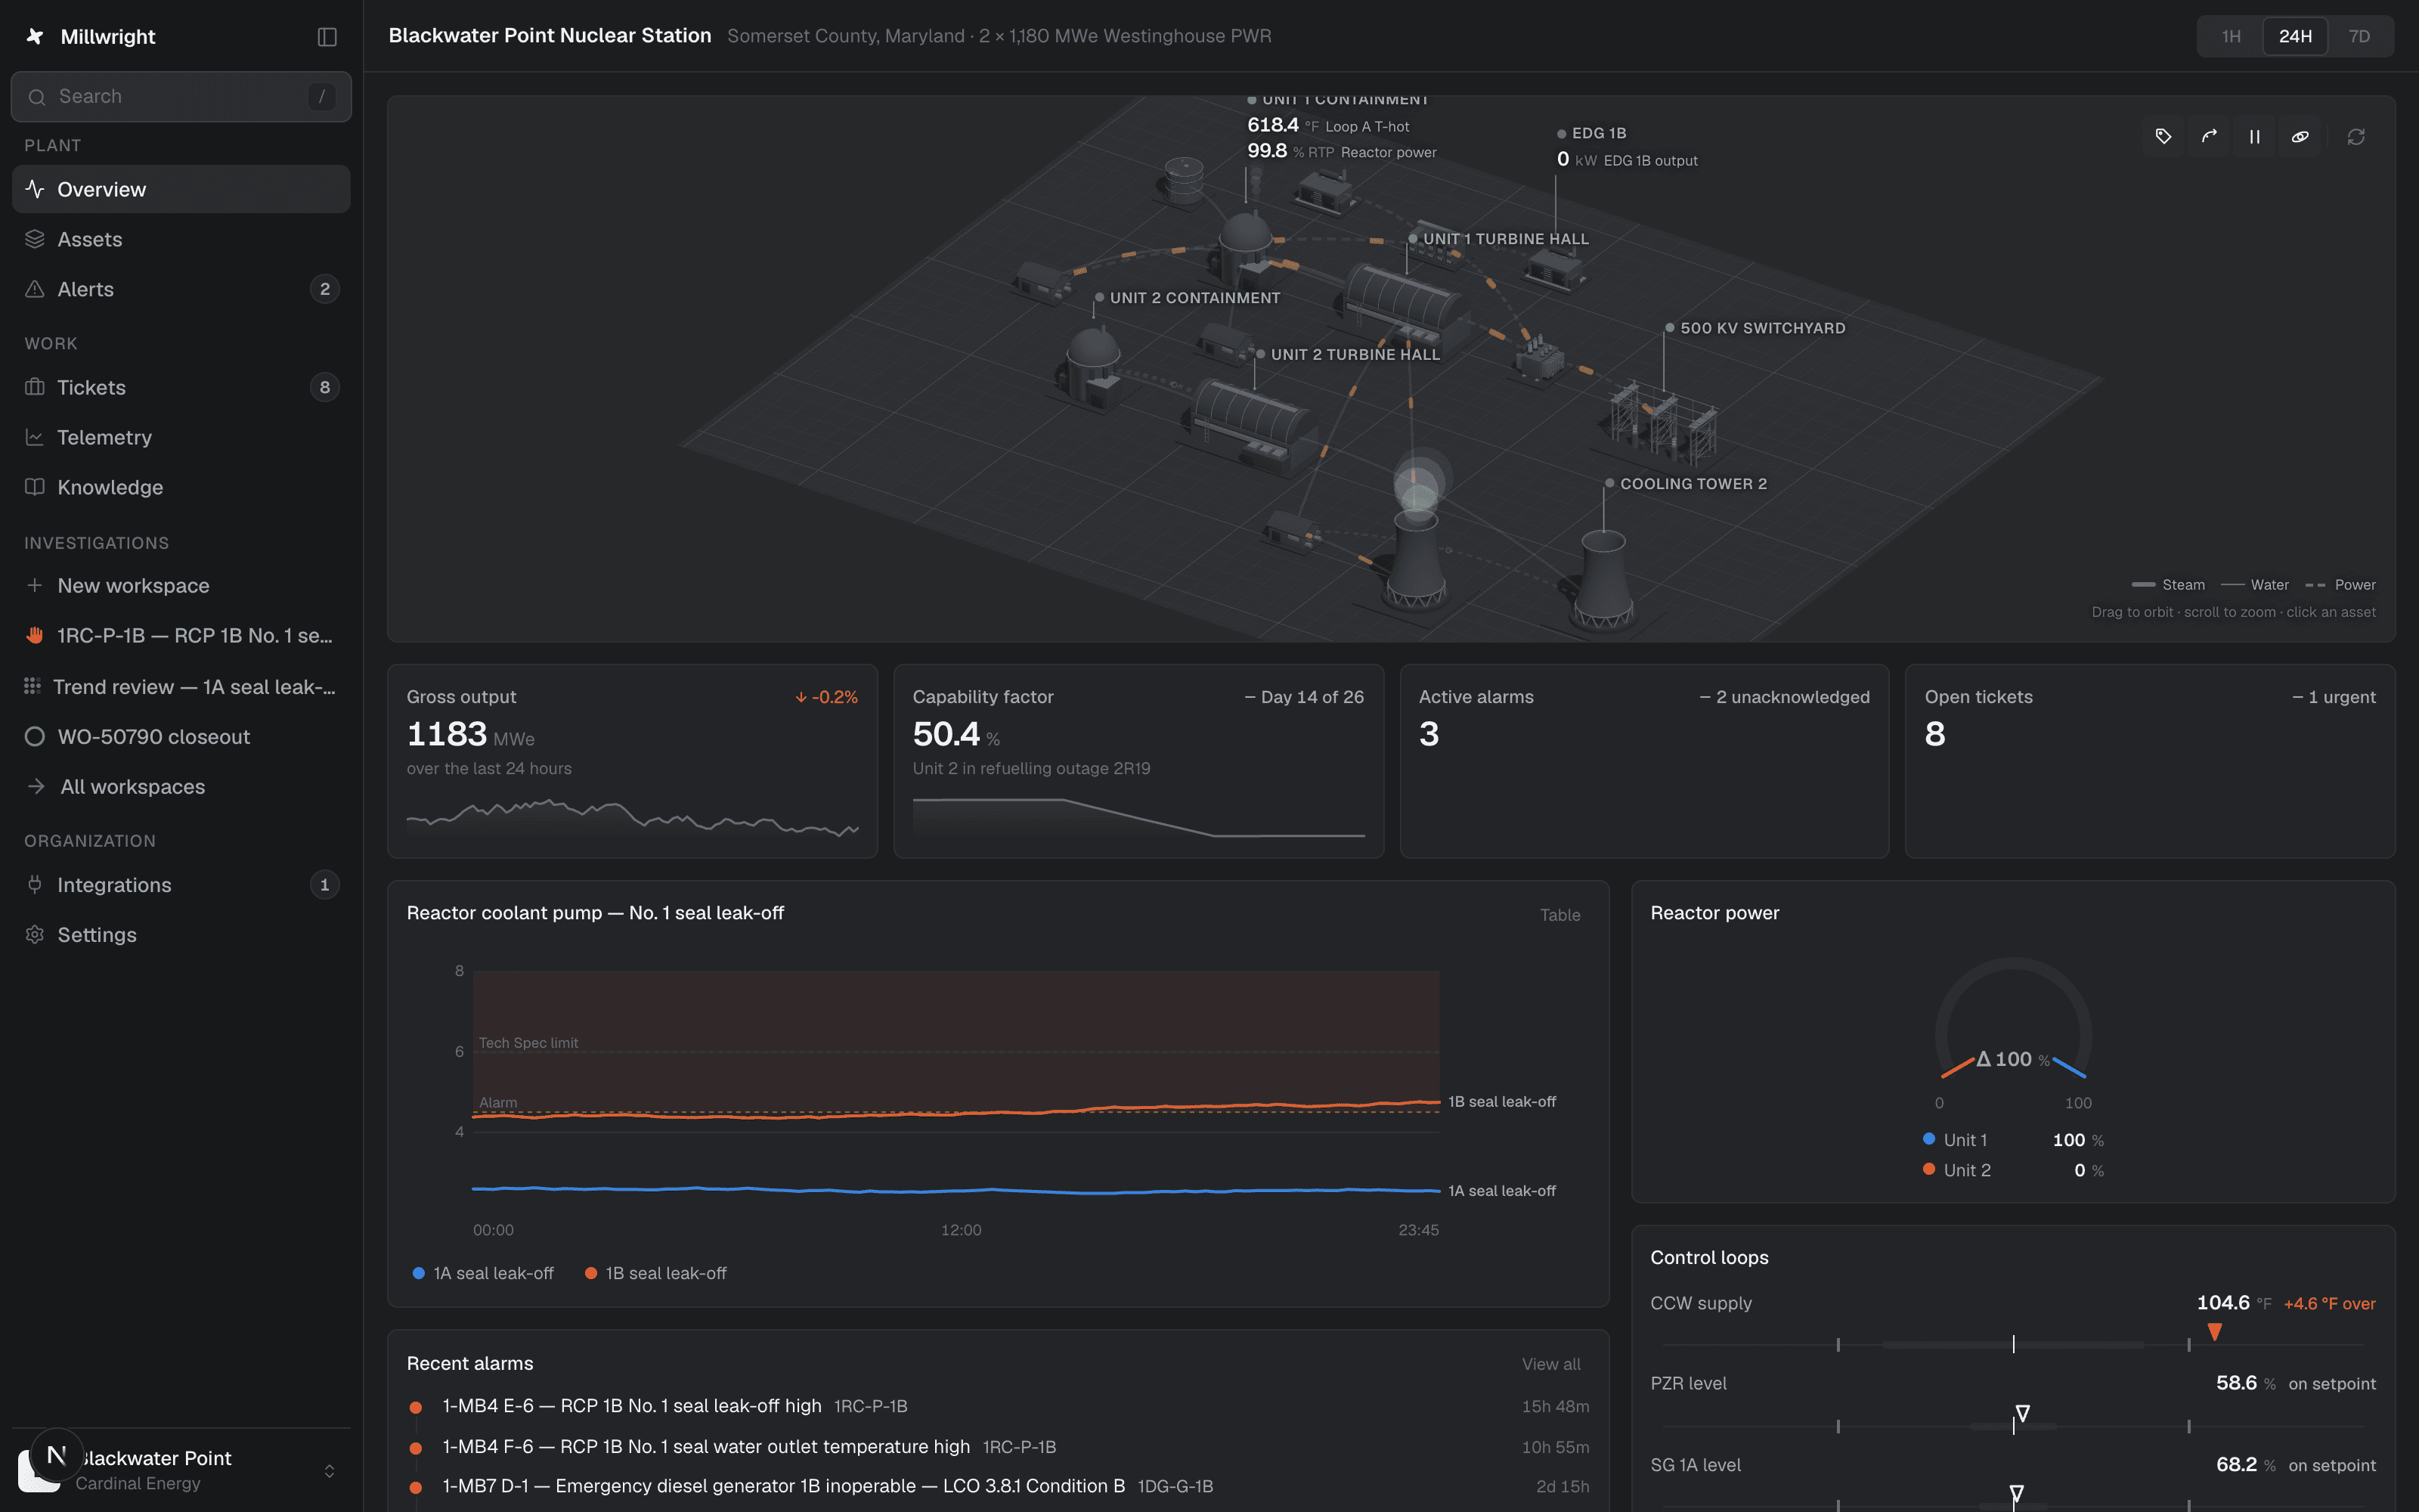
Task: Click the curved arrow flow icon
Action: tap(2209, 136)
